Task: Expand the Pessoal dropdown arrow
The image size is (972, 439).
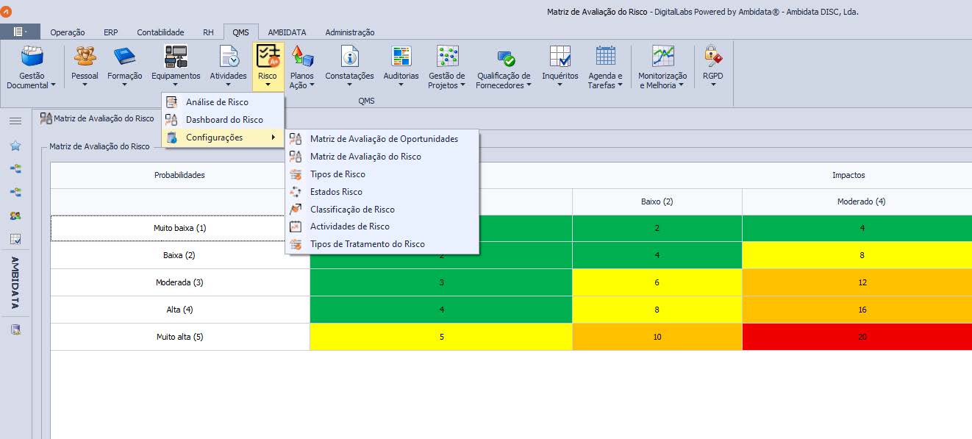Action: point(85,85)
